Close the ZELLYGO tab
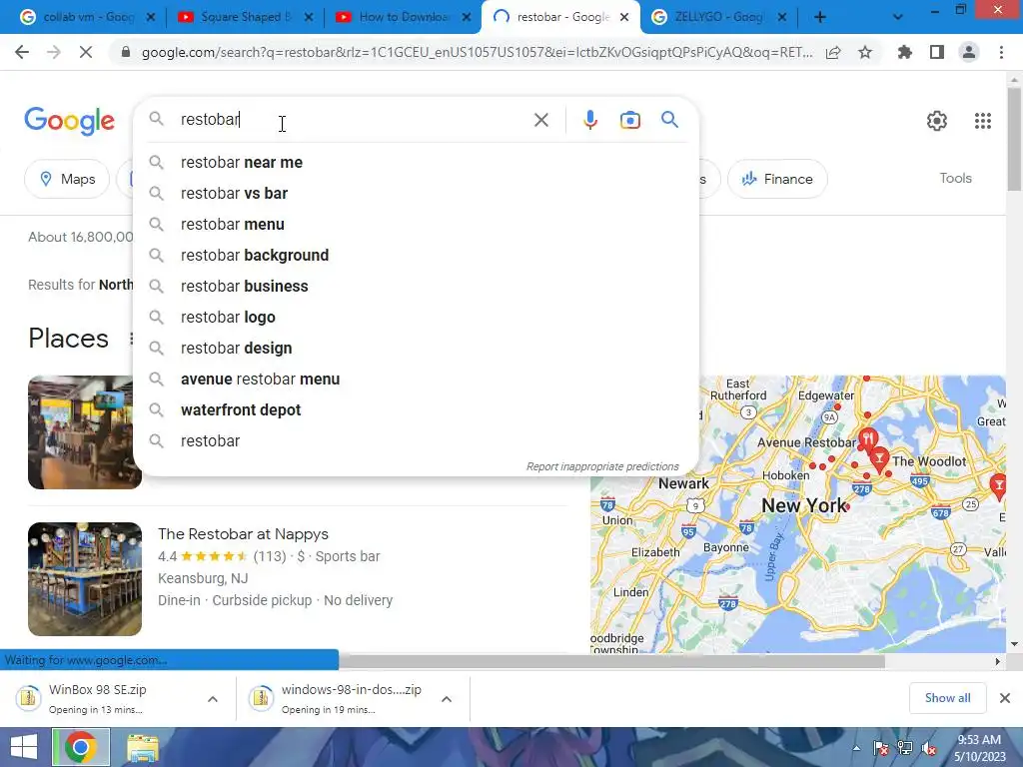 click(782, 17)
